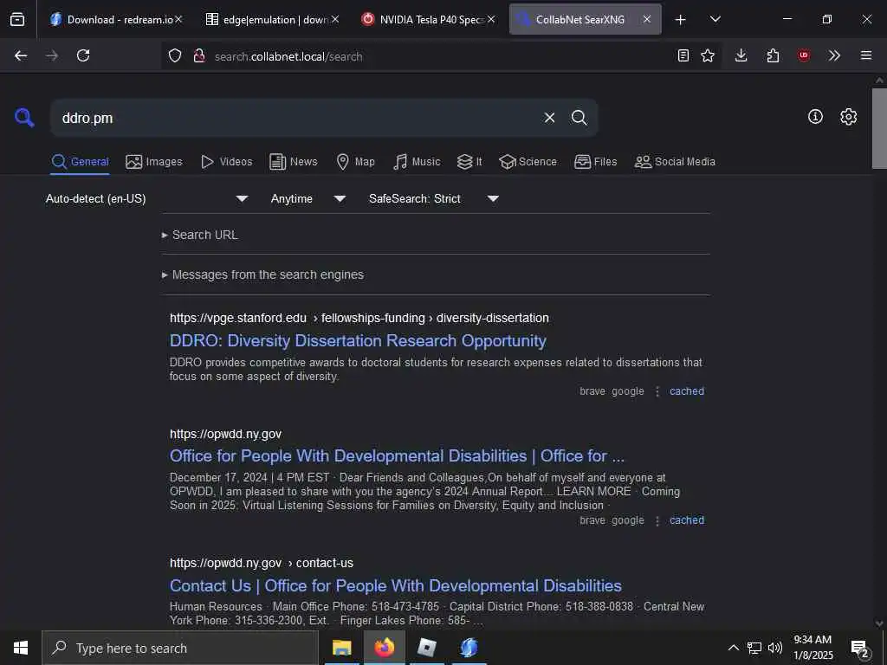Select the General search category
887x665 pixels.
point(80,162)
